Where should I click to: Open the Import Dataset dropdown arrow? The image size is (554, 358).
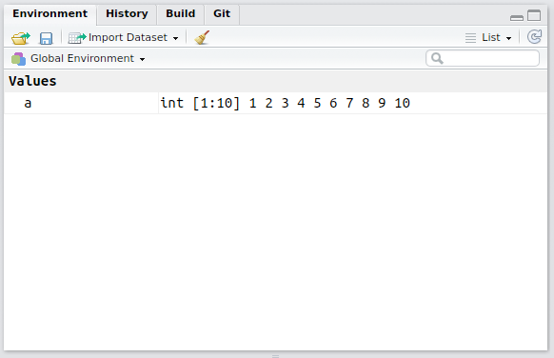coord(175,38)
